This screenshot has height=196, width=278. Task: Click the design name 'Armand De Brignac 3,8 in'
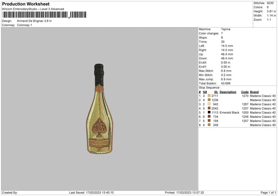(x=34, y=21)
